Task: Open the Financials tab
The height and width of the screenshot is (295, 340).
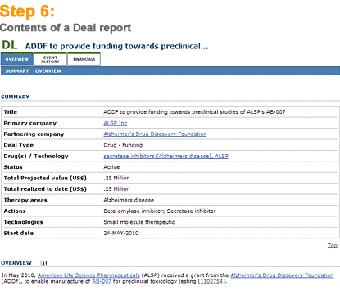Action: click(84, 59)
